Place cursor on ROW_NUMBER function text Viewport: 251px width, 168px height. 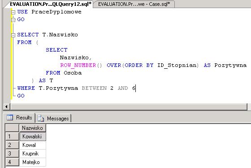coord(78,65)
